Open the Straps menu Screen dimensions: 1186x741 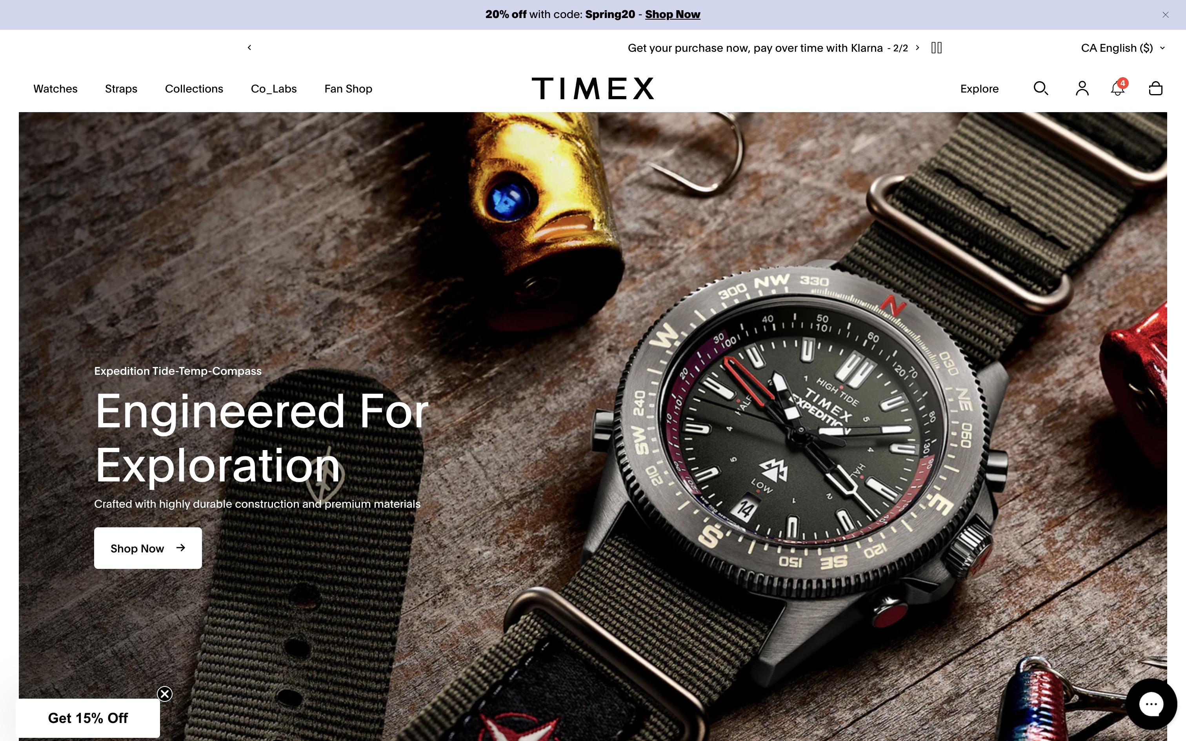coord(121,89)
